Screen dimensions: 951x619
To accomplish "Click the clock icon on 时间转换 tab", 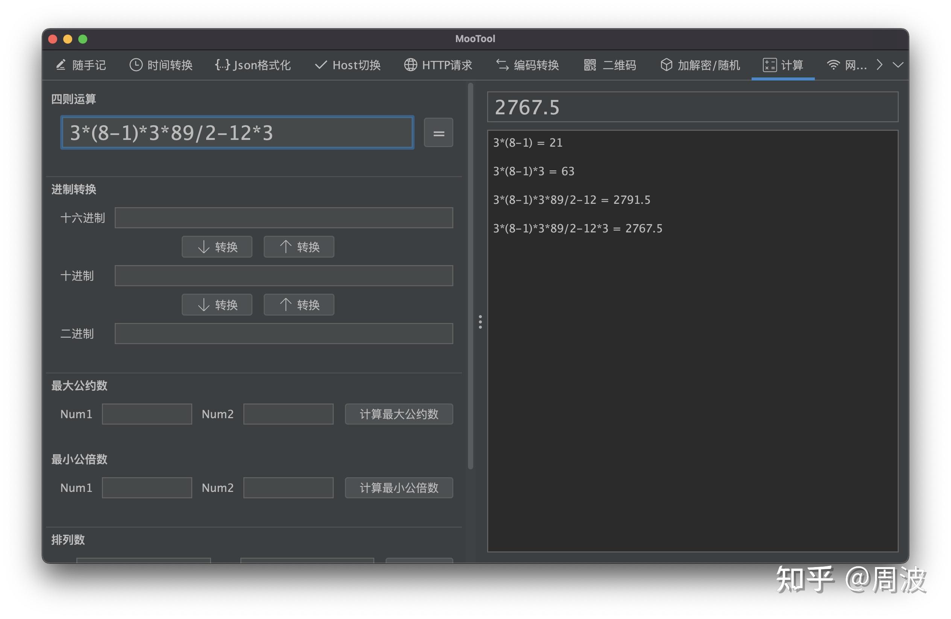I will pos(135,65).
